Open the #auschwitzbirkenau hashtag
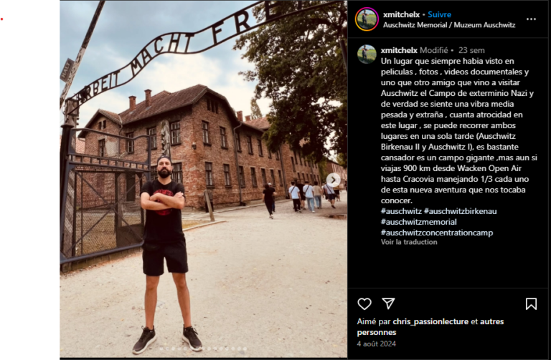The width and height of the screenshot is (551, 360). pyautogui.click(x=461, y=211)
